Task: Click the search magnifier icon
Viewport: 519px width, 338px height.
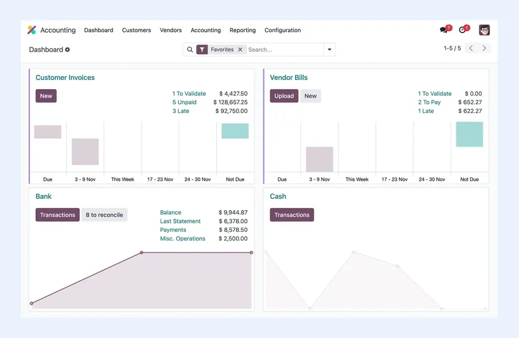Action: tap(190, 50)
